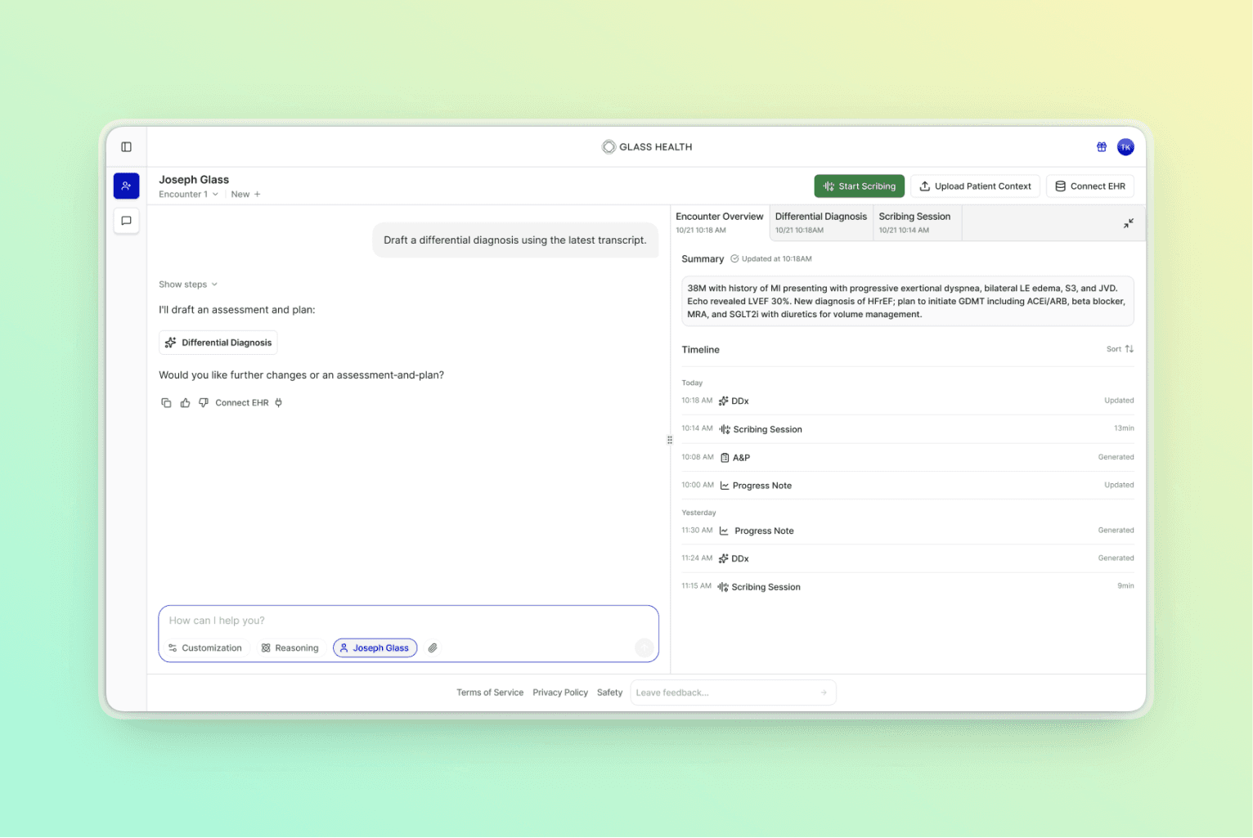This screenshot has height=838, width=1253.
Task: Click the summary text box
Action: point(907,302)
